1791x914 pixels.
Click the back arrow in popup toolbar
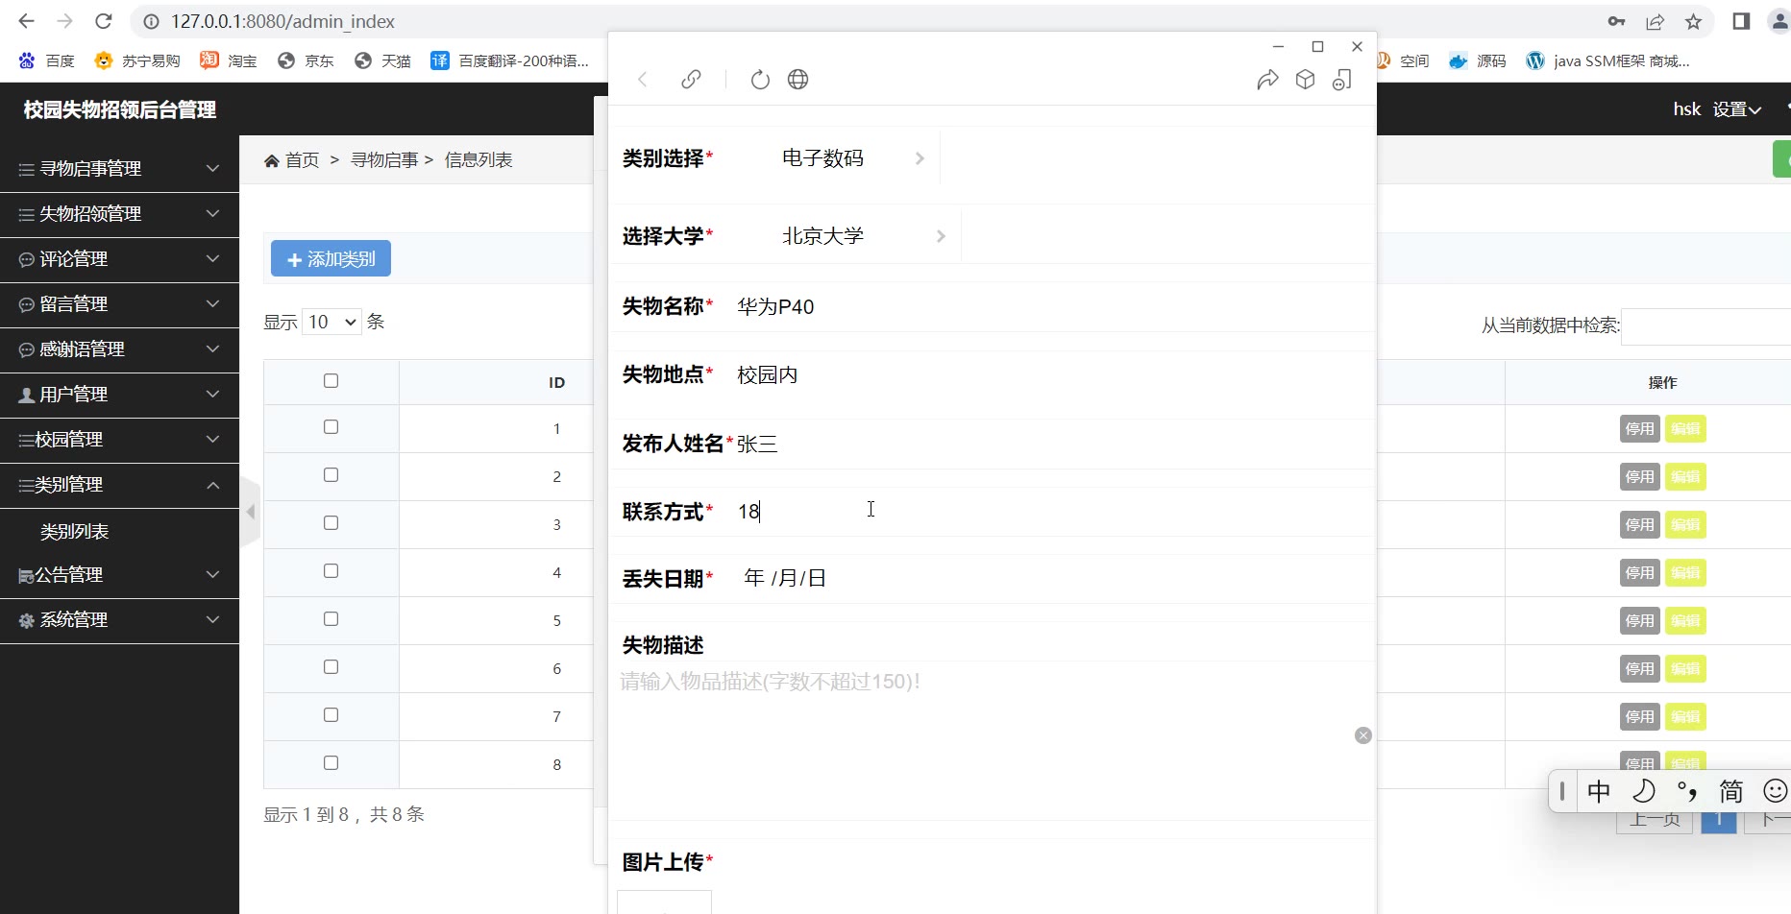coord(643,80)
